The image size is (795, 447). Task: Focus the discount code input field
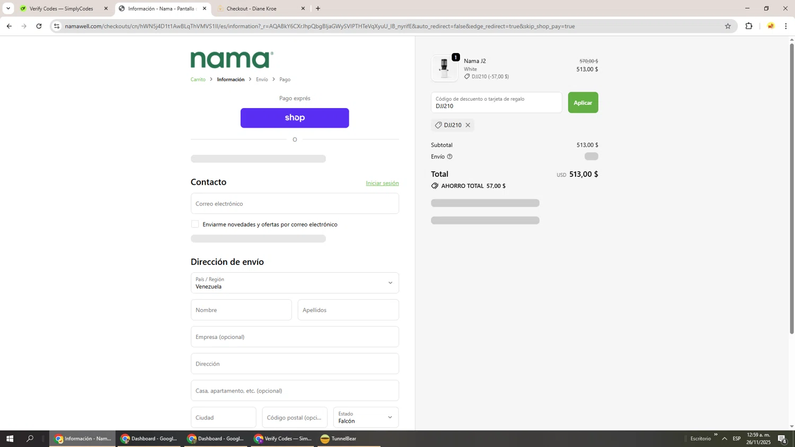point(497,103)
